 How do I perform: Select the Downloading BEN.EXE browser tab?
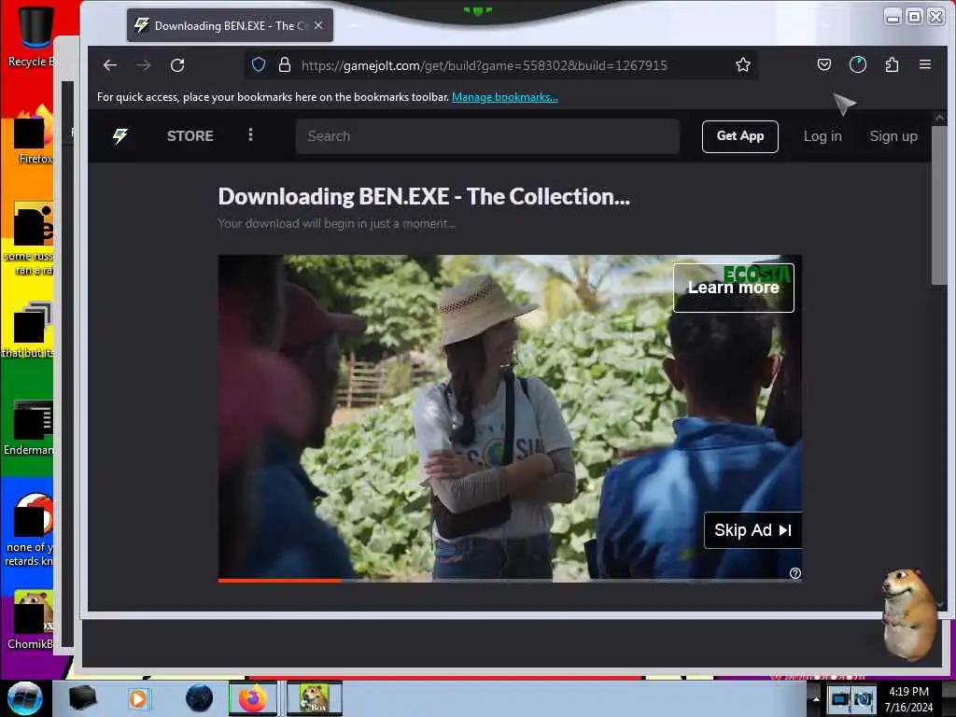[x=230, y=25]
